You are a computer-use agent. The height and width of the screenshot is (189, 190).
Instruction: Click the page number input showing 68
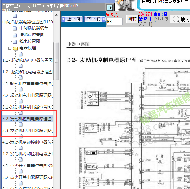coord(114,22)
